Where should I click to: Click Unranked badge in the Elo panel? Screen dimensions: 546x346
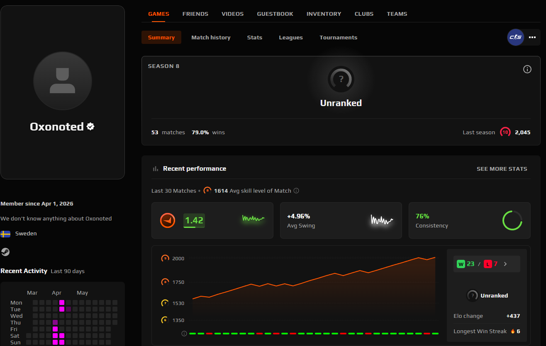pos(472,295)
